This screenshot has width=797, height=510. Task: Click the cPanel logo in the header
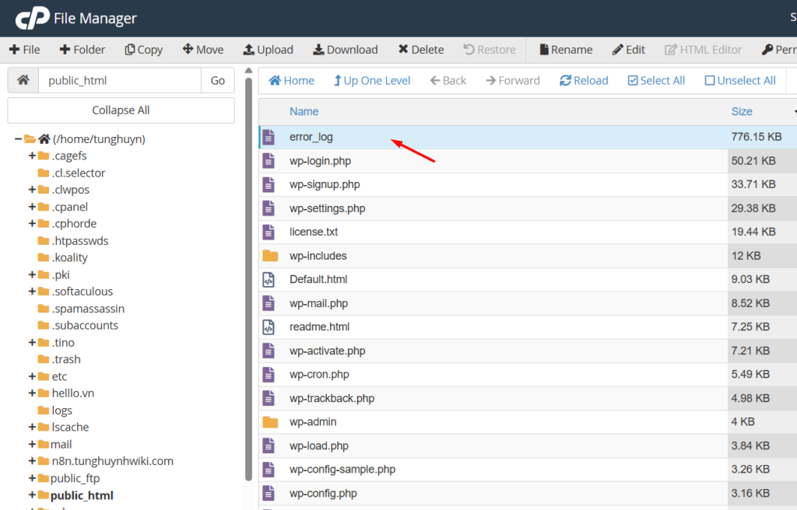click(x=33, y=19)
